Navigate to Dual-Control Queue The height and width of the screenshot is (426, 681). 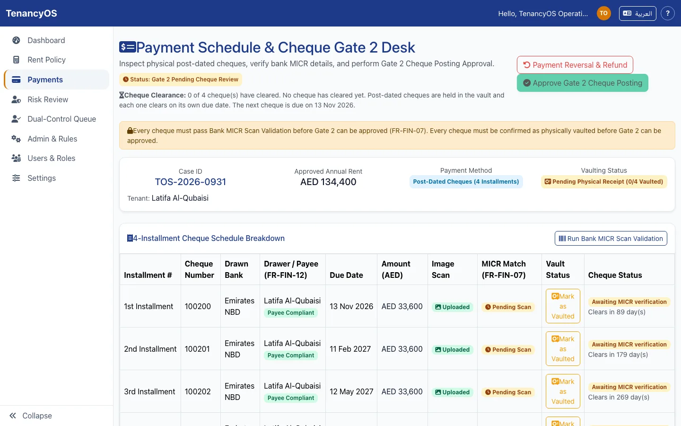tap(57, 119)
